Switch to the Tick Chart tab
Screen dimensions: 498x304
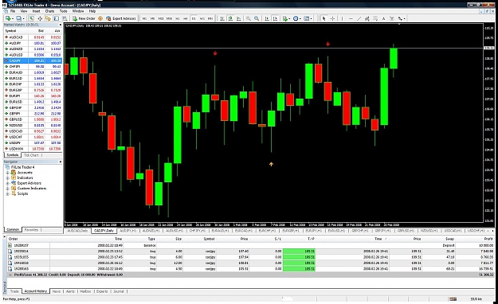(x=31, y=155)
